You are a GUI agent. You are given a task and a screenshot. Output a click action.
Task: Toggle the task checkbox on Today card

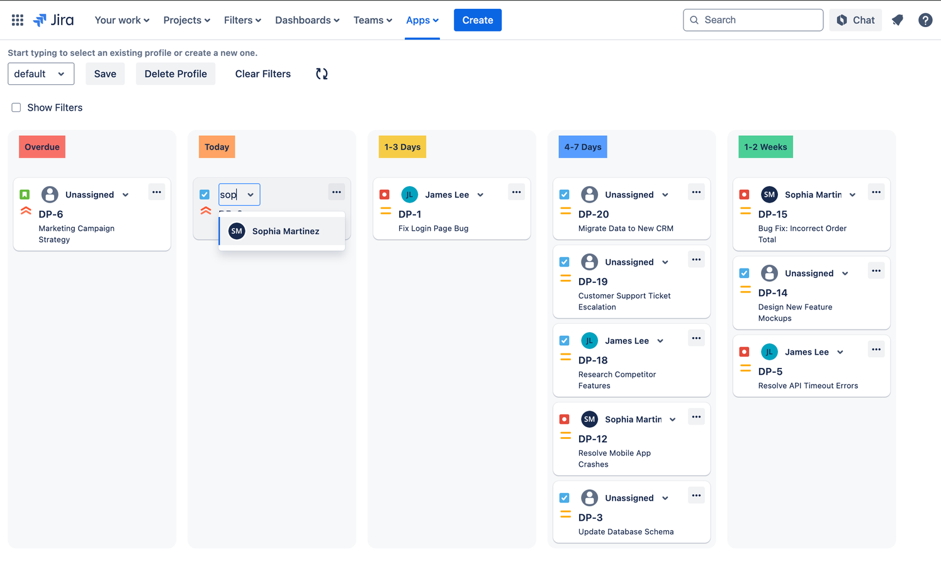205,195
